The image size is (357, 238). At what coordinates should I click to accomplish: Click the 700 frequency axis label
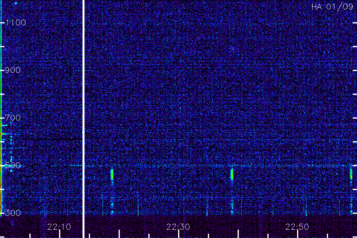pos(13,118)
